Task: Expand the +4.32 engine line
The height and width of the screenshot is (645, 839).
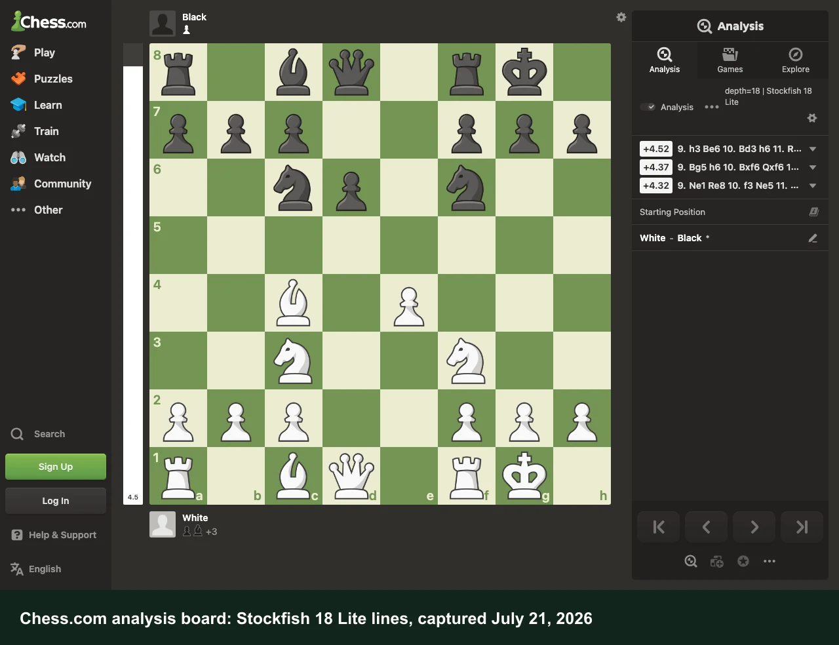Action: (x=813, y=186)
